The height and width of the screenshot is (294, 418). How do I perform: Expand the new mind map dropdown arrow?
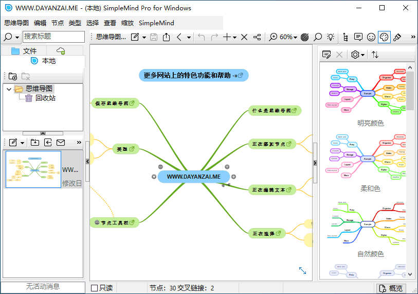point(23,143)
